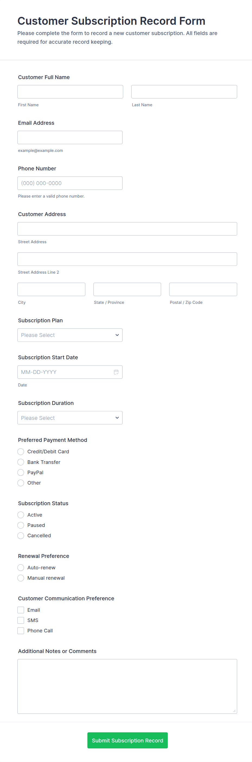Open the calendar date picker icon
This screenshot has width=252, height=762.
[116, 372]
